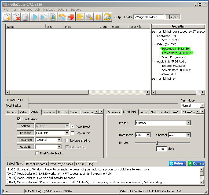Click the Bitrate 128 Kbps field
The height and width of the screenshot is (195, 209).
tap(162, 149)
